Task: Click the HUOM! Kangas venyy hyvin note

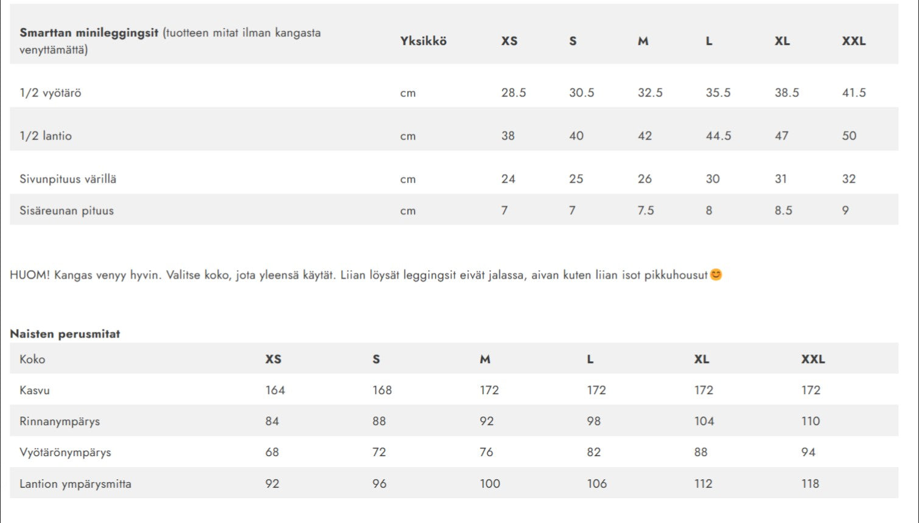Action: click(x=366, y=275)
